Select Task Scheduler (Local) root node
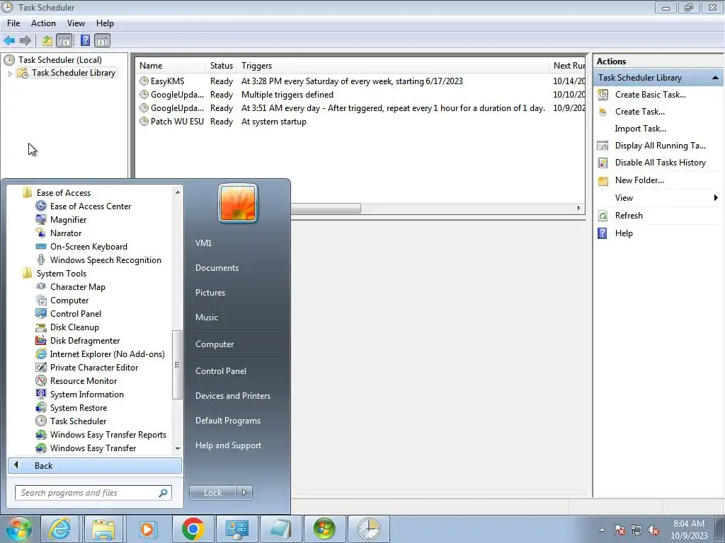This screenshot has width=725, height=543. point(59,60)
